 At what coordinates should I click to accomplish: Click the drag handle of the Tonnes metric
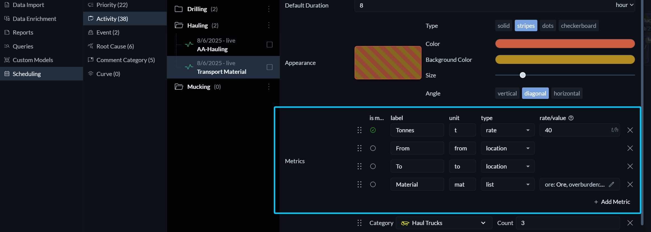(x=360, y=130)
